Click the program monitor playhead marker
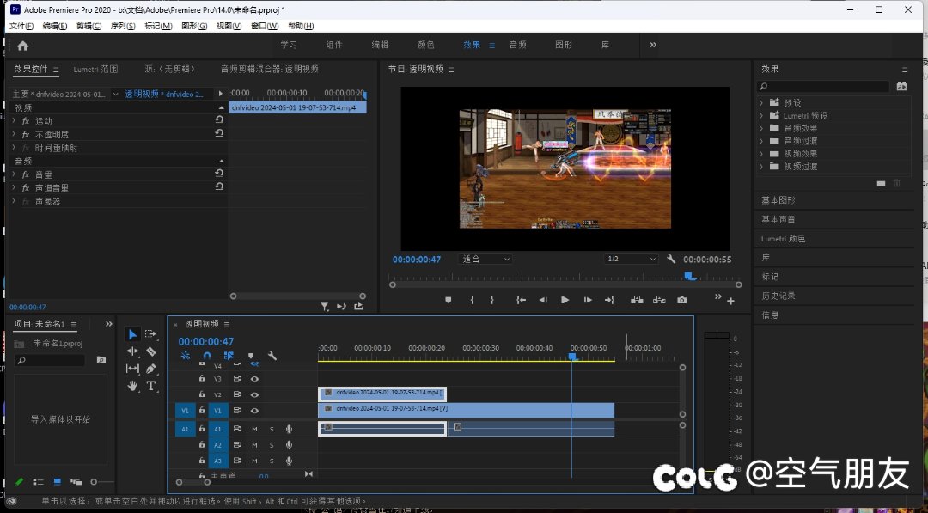The height and width of the screenshot is (513, 928). 689,276
